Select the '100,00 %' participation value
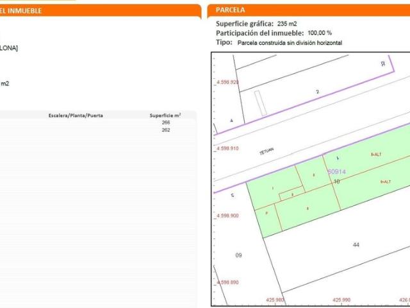410x308 pixels. pos(320,33)
